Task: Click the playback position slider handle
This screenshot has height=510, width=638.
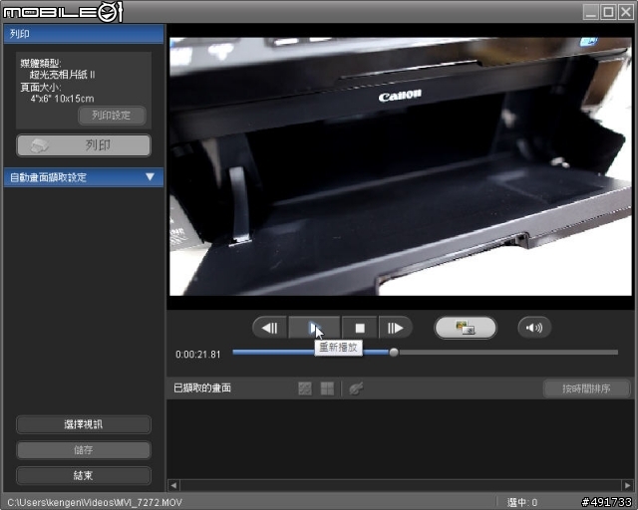Action: (x=394, y=353)
